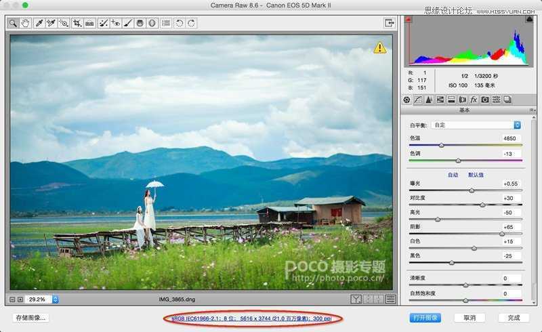Click the zoom out minus button

pyautogui.click(x=12, y=299)
